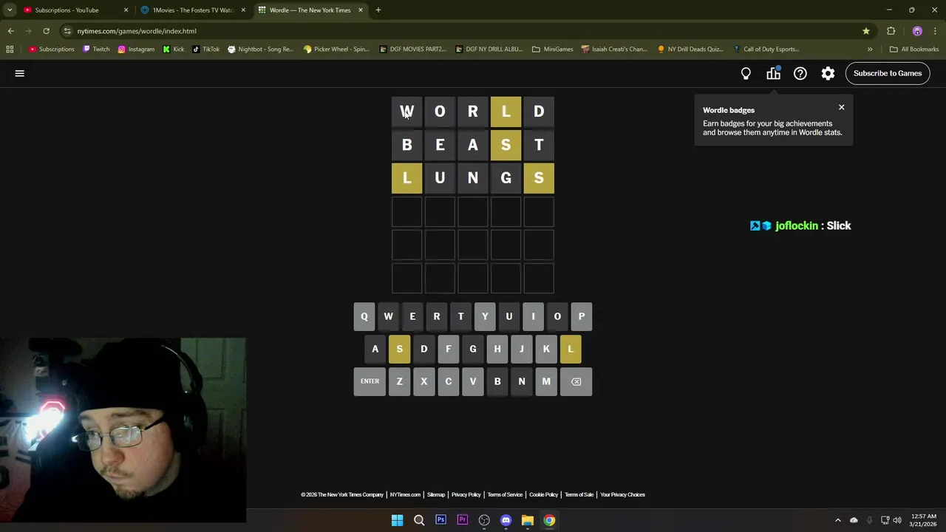Open the Twitch bookmark
This screenshot has width=946, height=532.
(x=96, y=50)
